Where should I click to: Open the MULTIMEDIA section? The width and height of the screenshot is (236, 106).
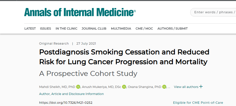(121, 29)
